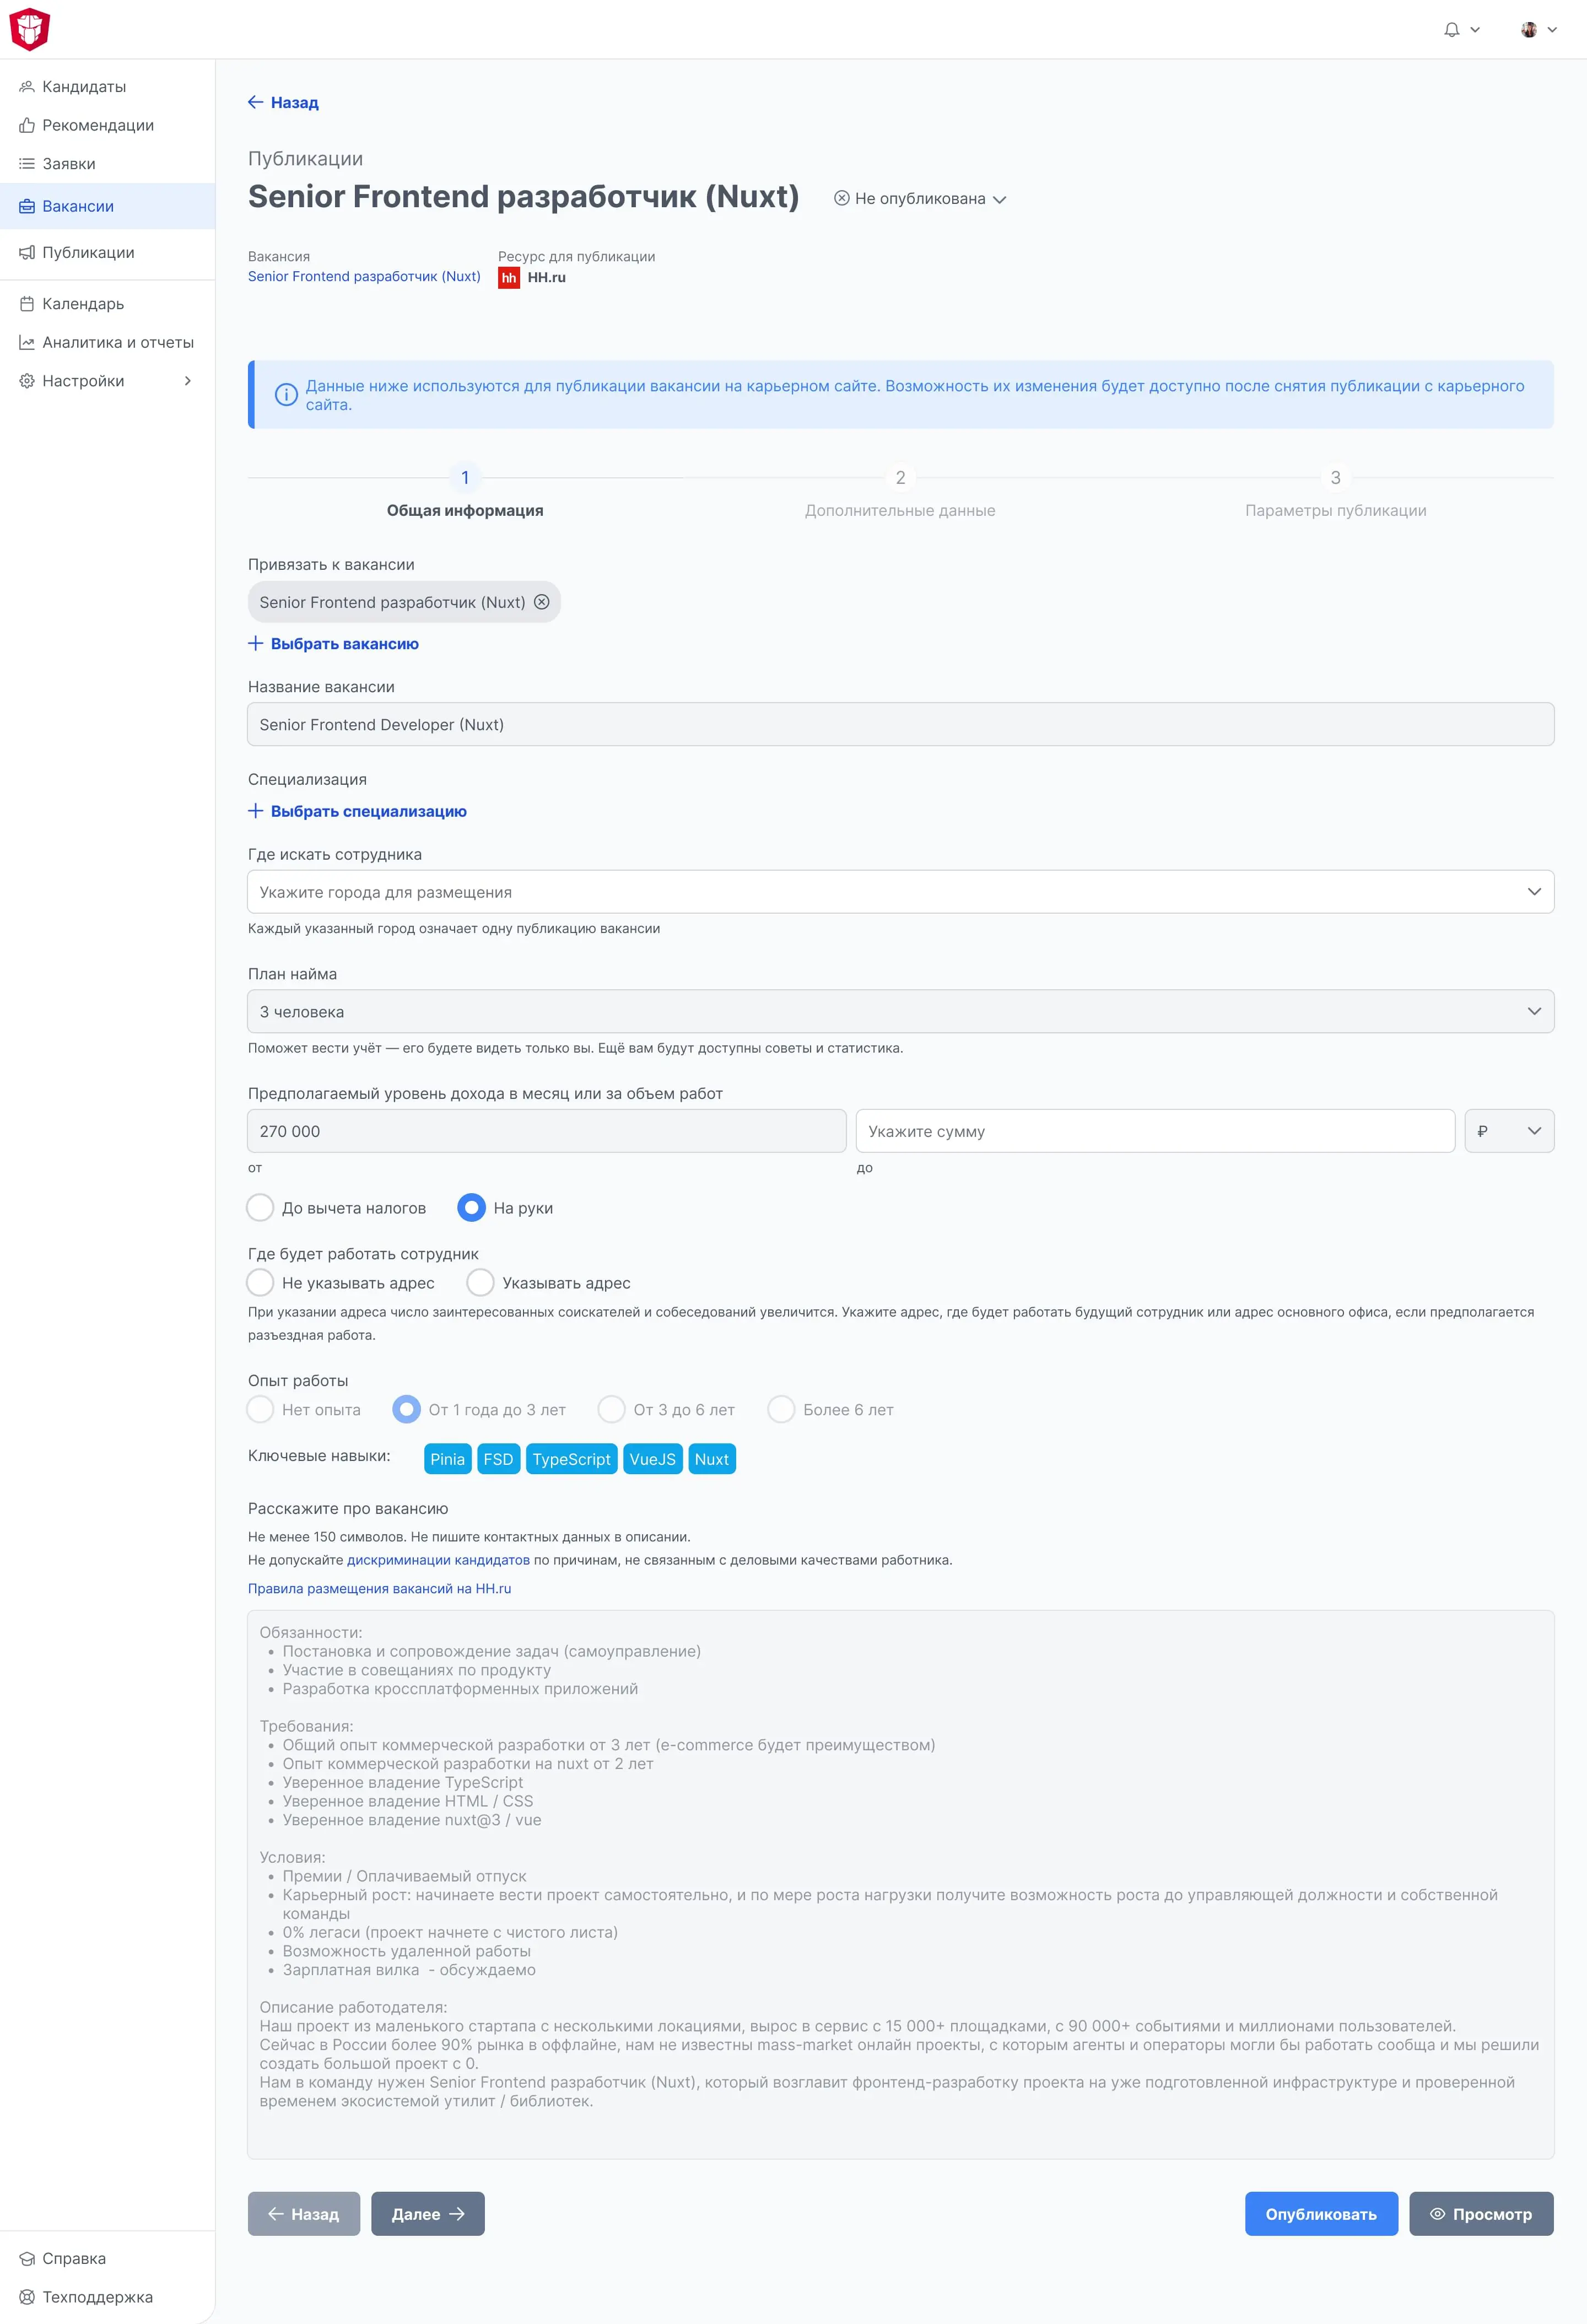Click the red shield logo

point(30,29)
